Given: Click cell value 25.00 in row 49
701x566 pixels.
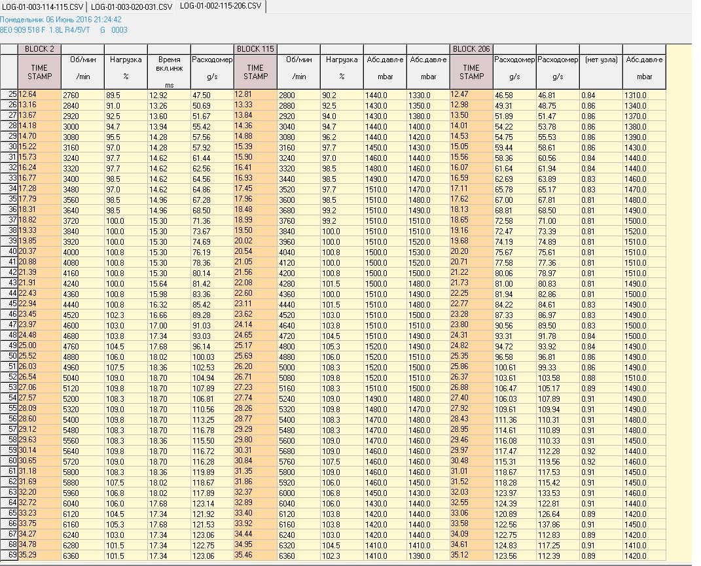Looking at the screenshot, I should tap(39, 346).
